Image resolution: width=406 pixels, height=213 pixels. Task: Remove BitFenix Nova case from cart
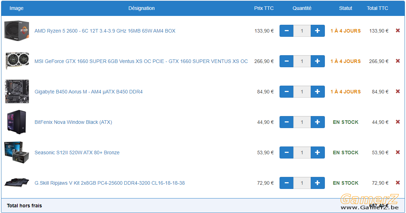tap(398, 122)
